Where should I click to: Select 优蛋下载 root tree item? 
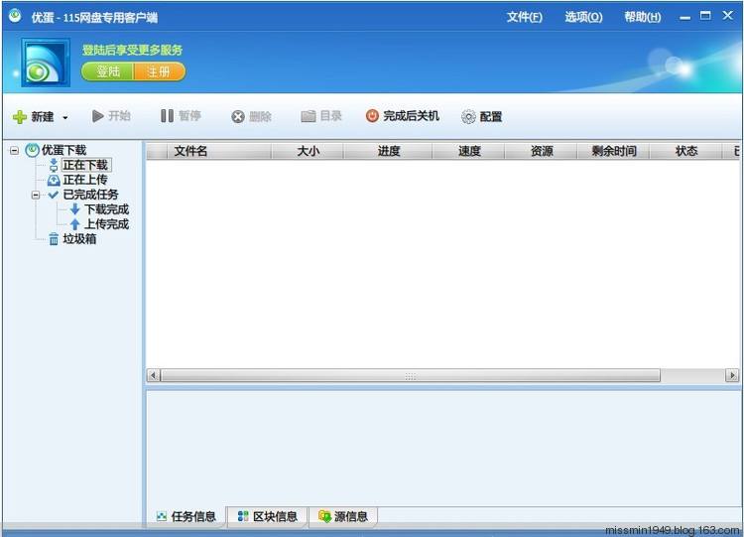[x=63, y=151]
